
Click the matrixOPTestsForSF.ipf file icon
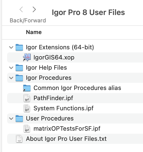[x=27, y=129]
